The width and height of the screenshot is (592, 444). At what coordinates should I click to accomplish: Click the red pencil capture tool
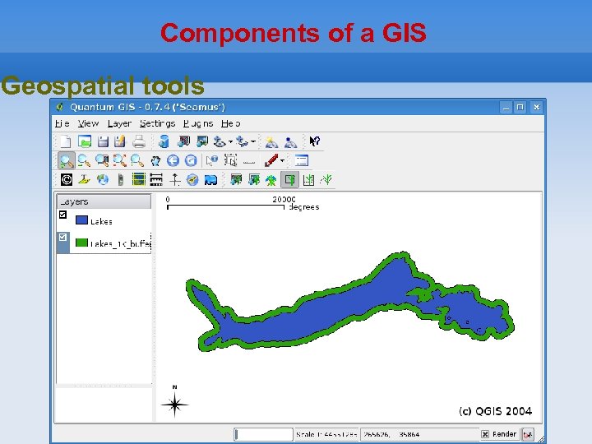[x=271, y=160]
